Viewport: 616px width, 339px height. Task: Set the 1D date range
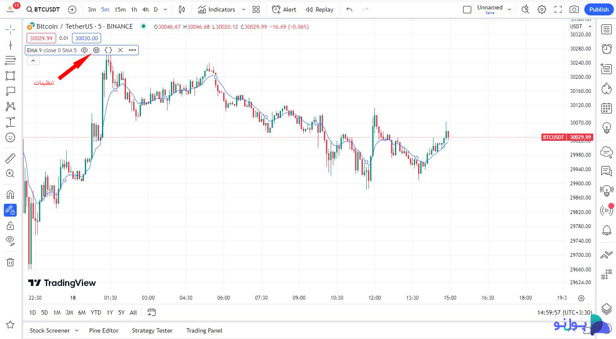(x=33, y=312)
